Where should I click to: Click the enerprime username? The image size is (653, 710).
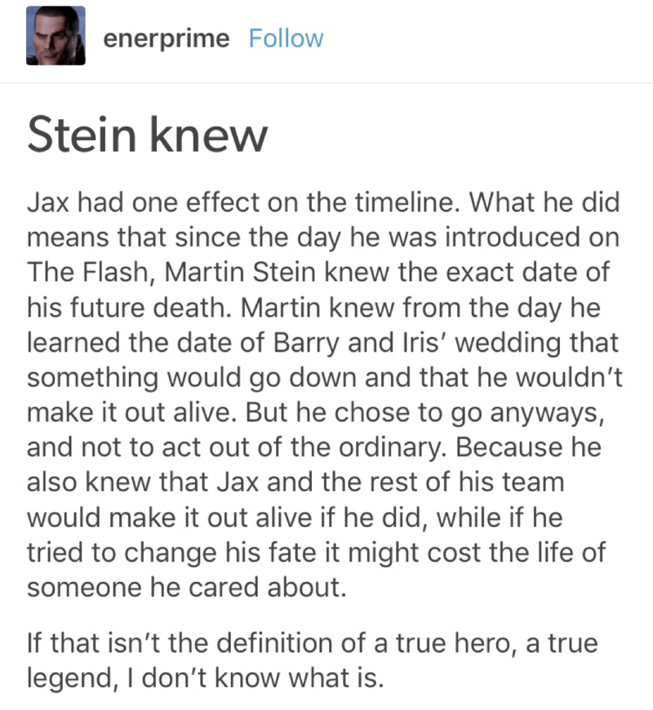pos(167,38)
